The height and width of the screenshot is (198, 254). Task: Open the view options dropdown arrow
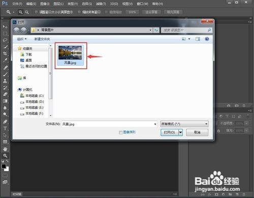189,39
